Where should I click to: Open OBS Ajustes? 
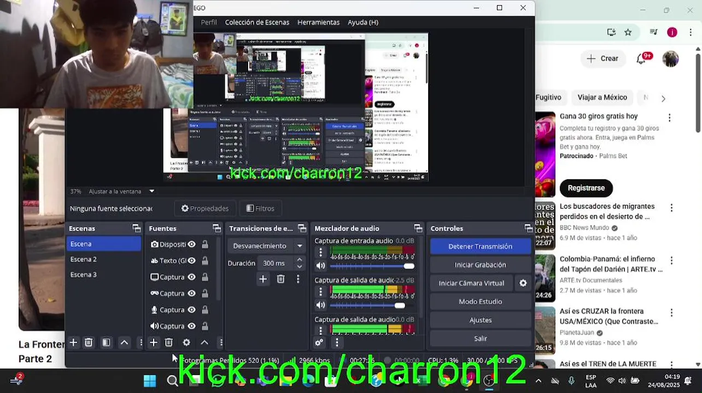point(480,320)
